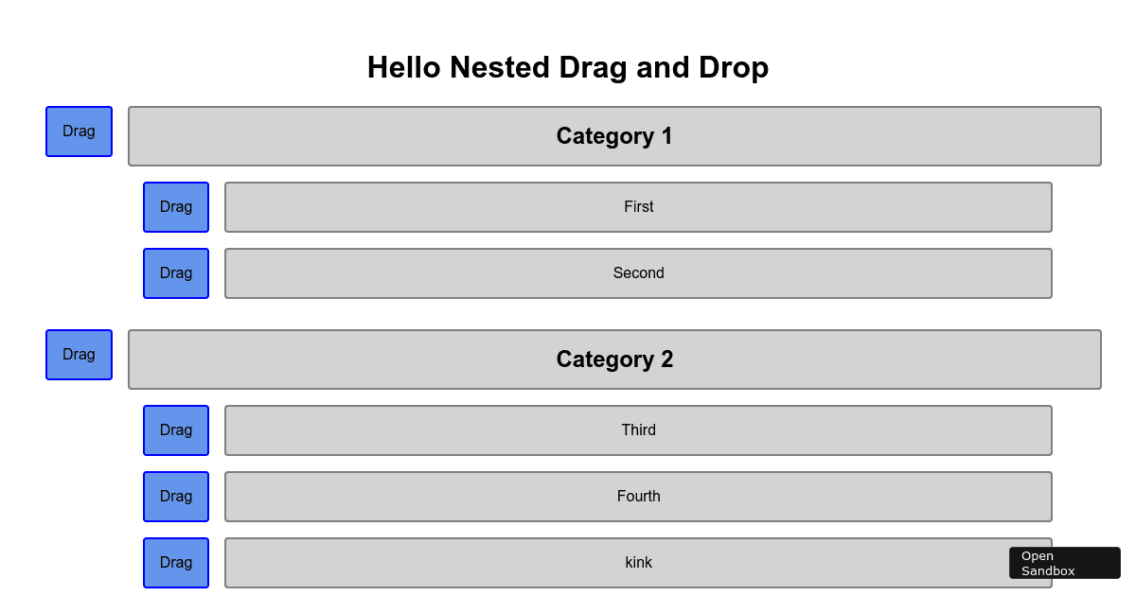Click the Drag handle beside Category 1

(79, 131)
